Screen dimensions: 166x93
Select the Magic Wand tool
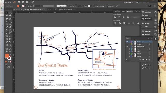[x=7, y=16]
